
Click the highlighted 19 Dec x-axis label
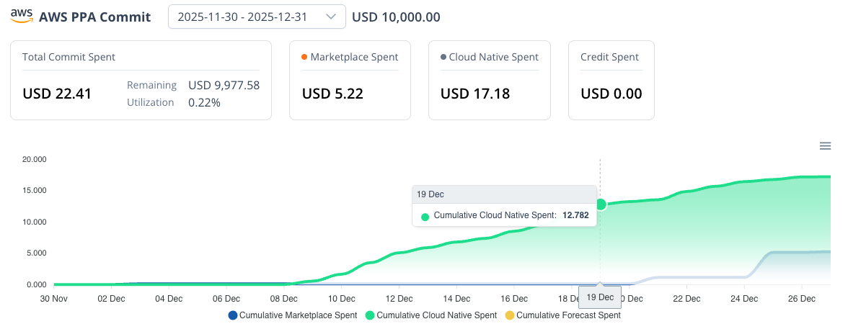coord(600,297)
